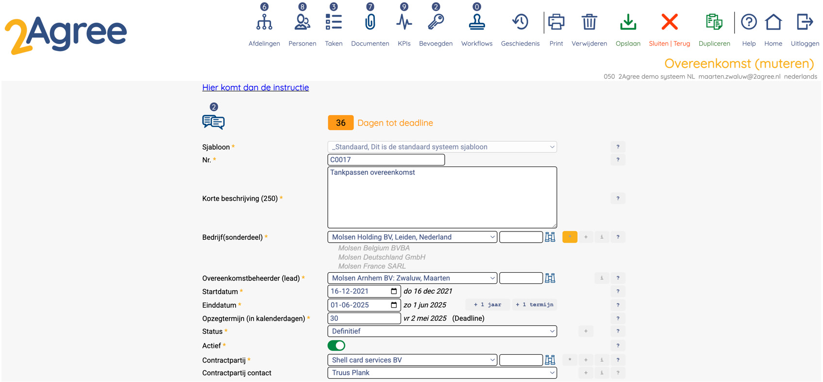Open the Taken list
The image size is (823, 382).
(334, 23)
